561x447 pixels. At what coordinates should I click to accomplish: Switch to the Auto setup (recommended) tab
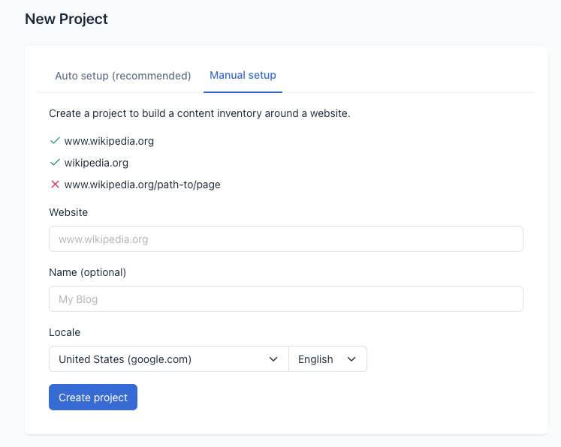point(123,76)
